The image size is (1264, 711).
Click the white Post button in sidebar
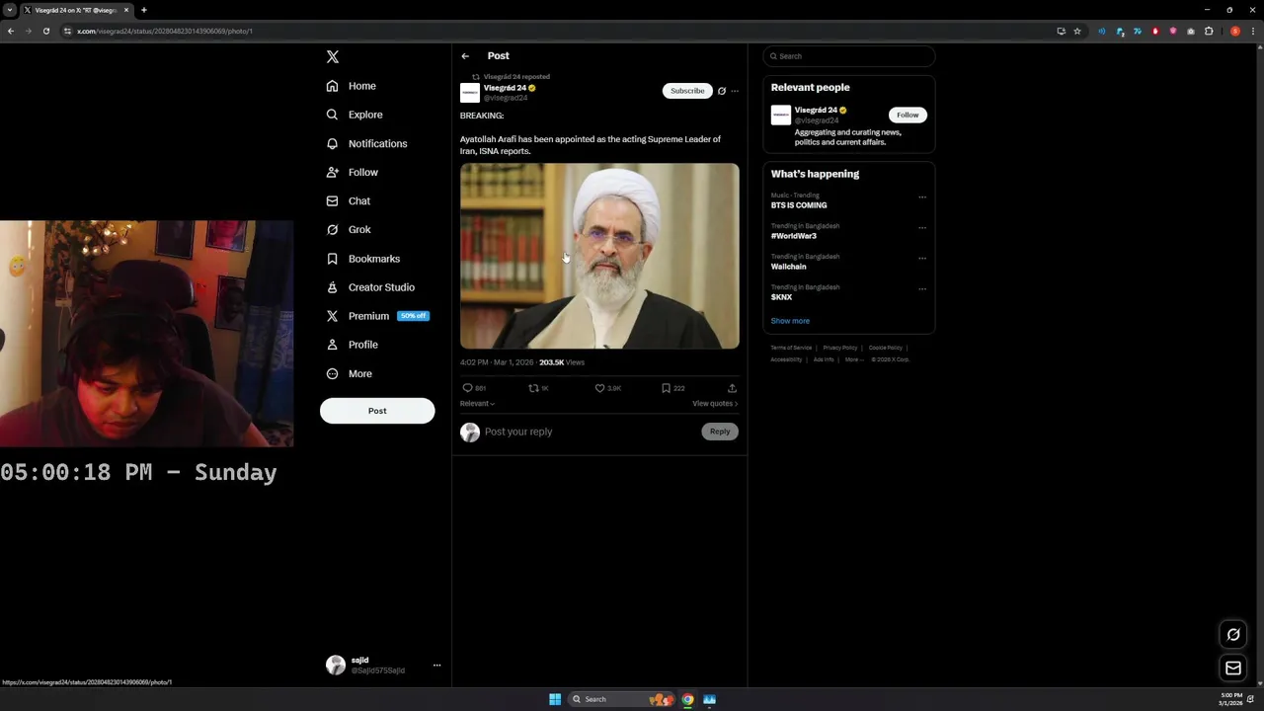point(377,411)
